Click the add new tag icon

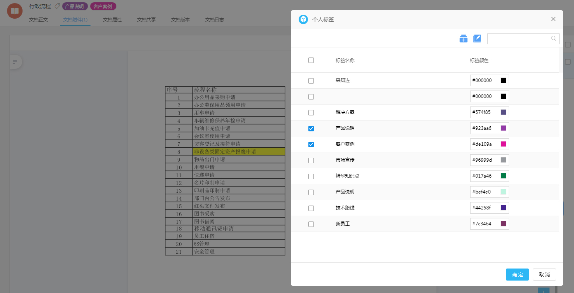[x=463, y=38]
